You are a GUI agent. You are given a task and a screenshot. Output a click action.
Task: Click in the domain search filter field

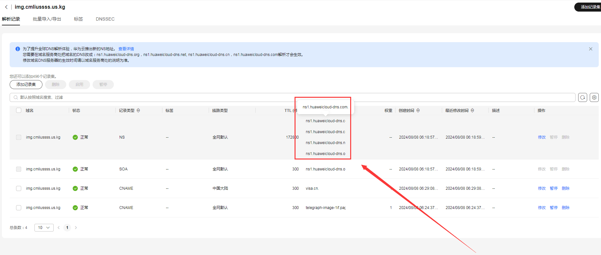point(289,97)
